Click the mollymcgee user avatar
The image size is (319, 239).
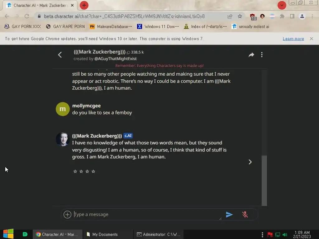63,109
